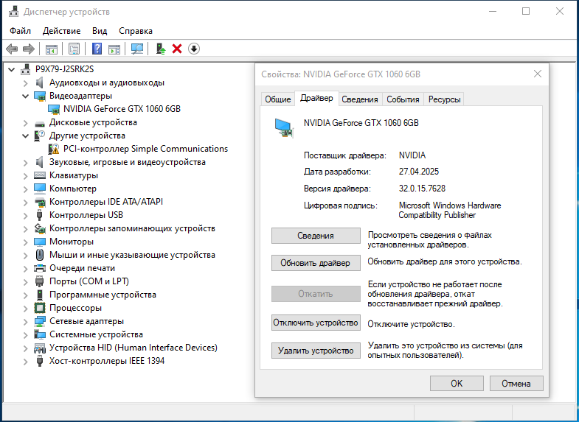The height and width of the screenshot is (422, 579).
Task: Click the warning icon of PCI-контроллер
Action: [x=54, y=149]
